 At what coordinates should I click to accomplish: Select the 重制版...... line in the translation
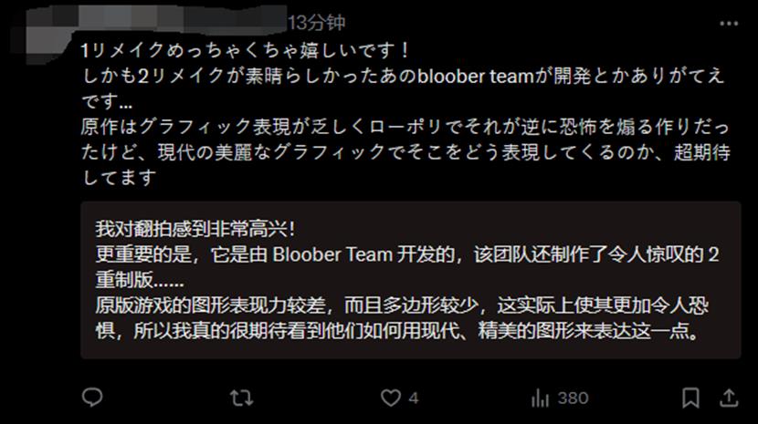click(x=139, y=280)
